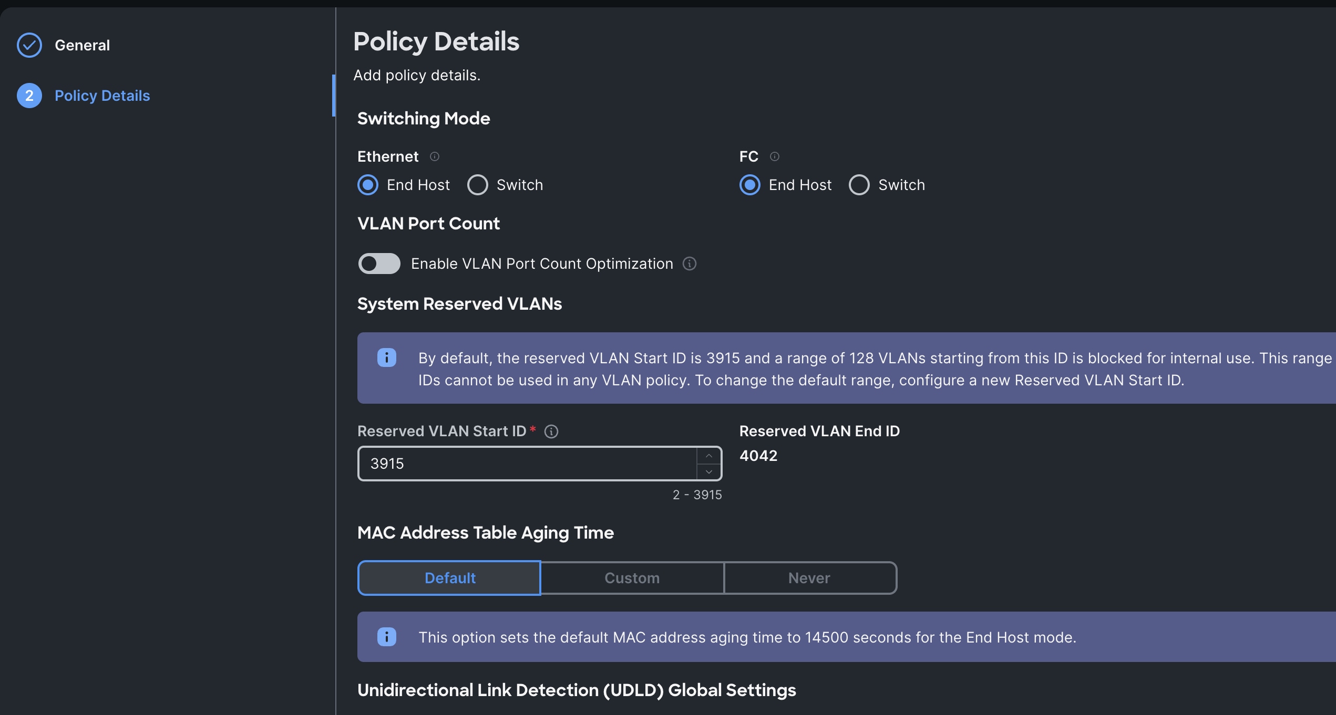Viewport: 1336px width, 715px height.
Task: Click Reserved VLAN Start ID input field
Action: coord(526,464)
